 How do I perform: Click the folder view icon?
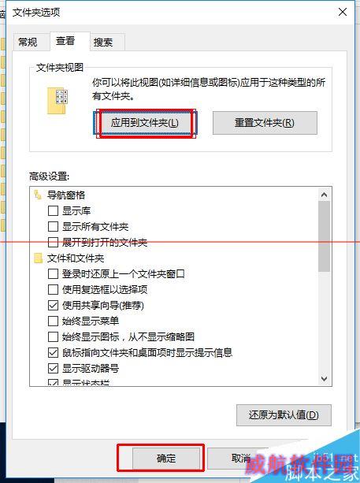[x=58, y=100]
